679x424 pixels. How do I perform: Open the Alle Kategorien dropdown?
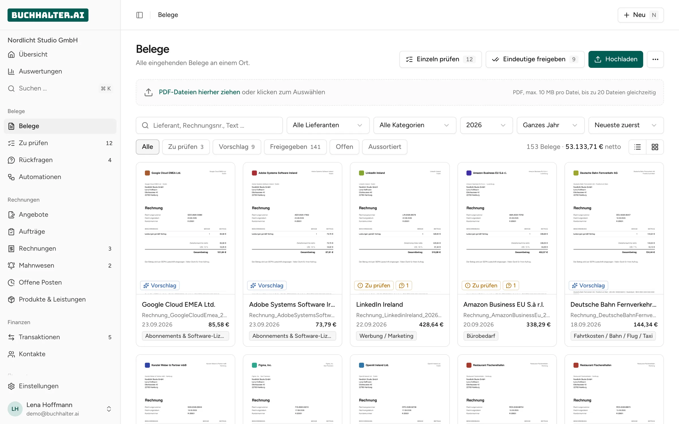pos(414,125)
